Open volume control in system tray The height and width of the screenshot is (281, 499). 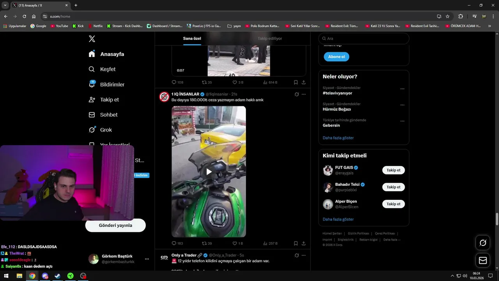tap(465, 276)
